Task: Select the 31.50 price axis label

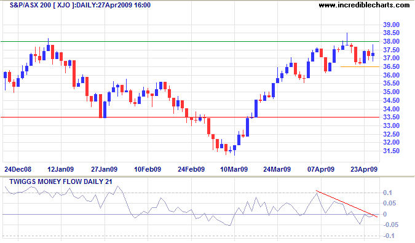Action: click(x=391, y=151)
